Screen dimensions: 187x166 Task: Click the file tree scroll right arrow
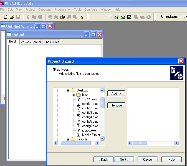pos(98,143)
